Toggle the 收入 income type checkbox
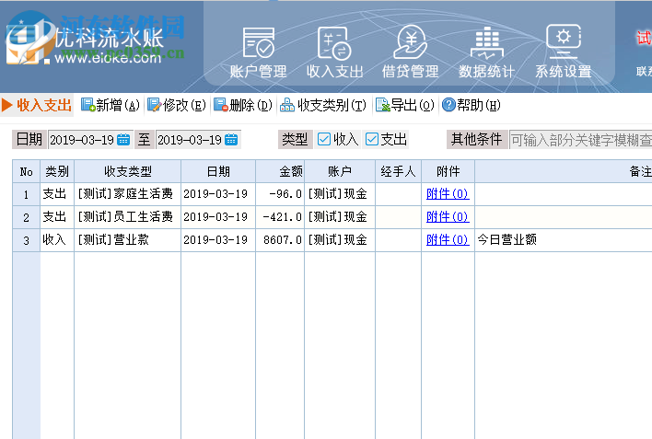This screenshot has height=439, width=652. 323,139
